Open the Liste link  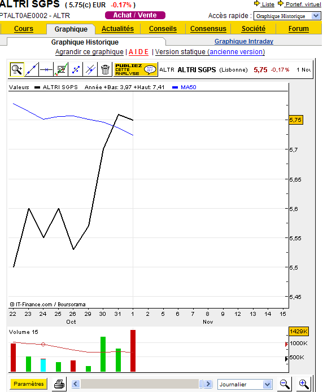coord(268,5)
